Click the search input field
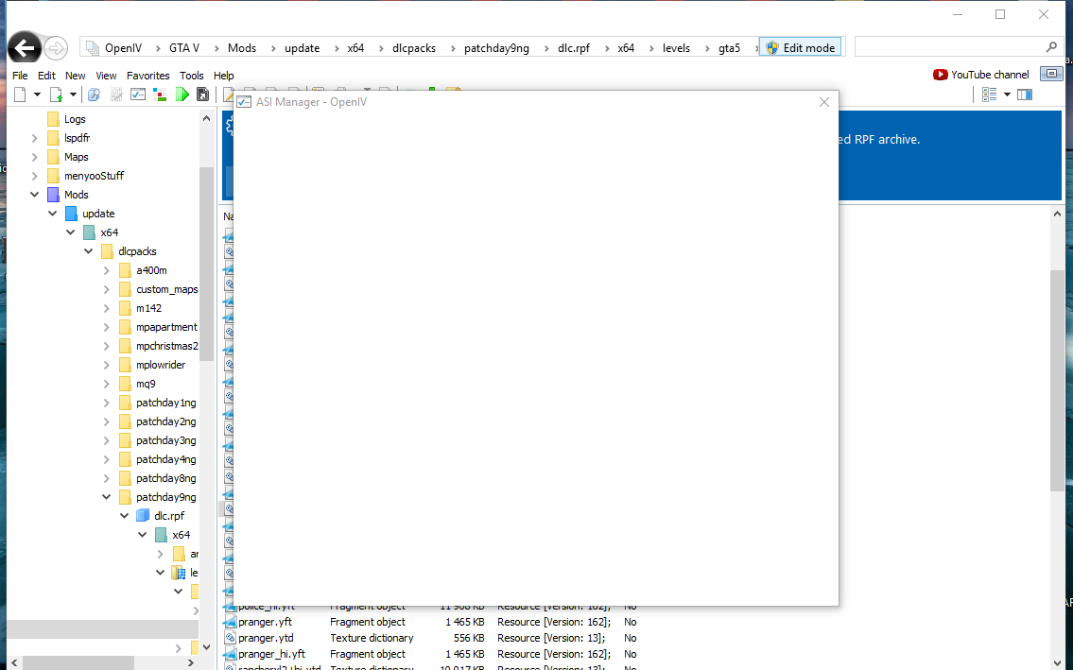 (x=948, y=47)
